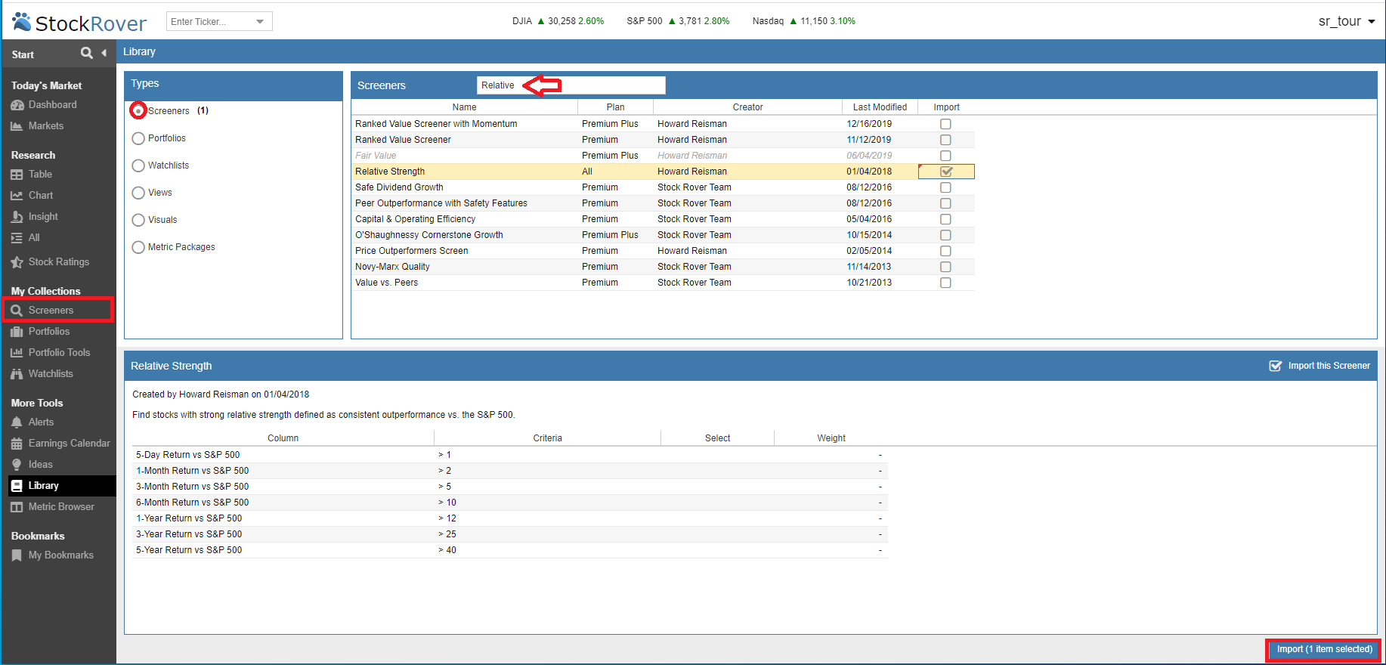The width and height of the screenshot is (1386, 665).
Task: Sort screeners by Creator column header
Action: tap(747, 107)
